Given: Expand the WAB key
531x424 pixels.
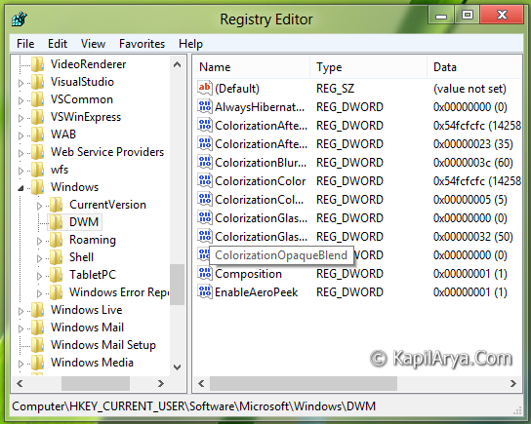Looking at the screenshot, I should (21, 135).
